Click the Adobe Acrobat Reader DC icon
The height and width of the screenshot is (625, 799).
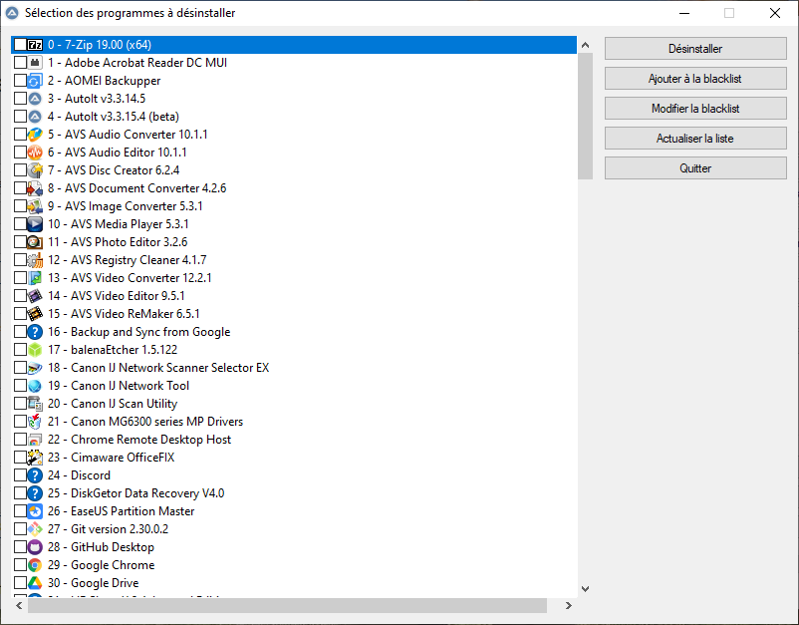click(35, 63)
